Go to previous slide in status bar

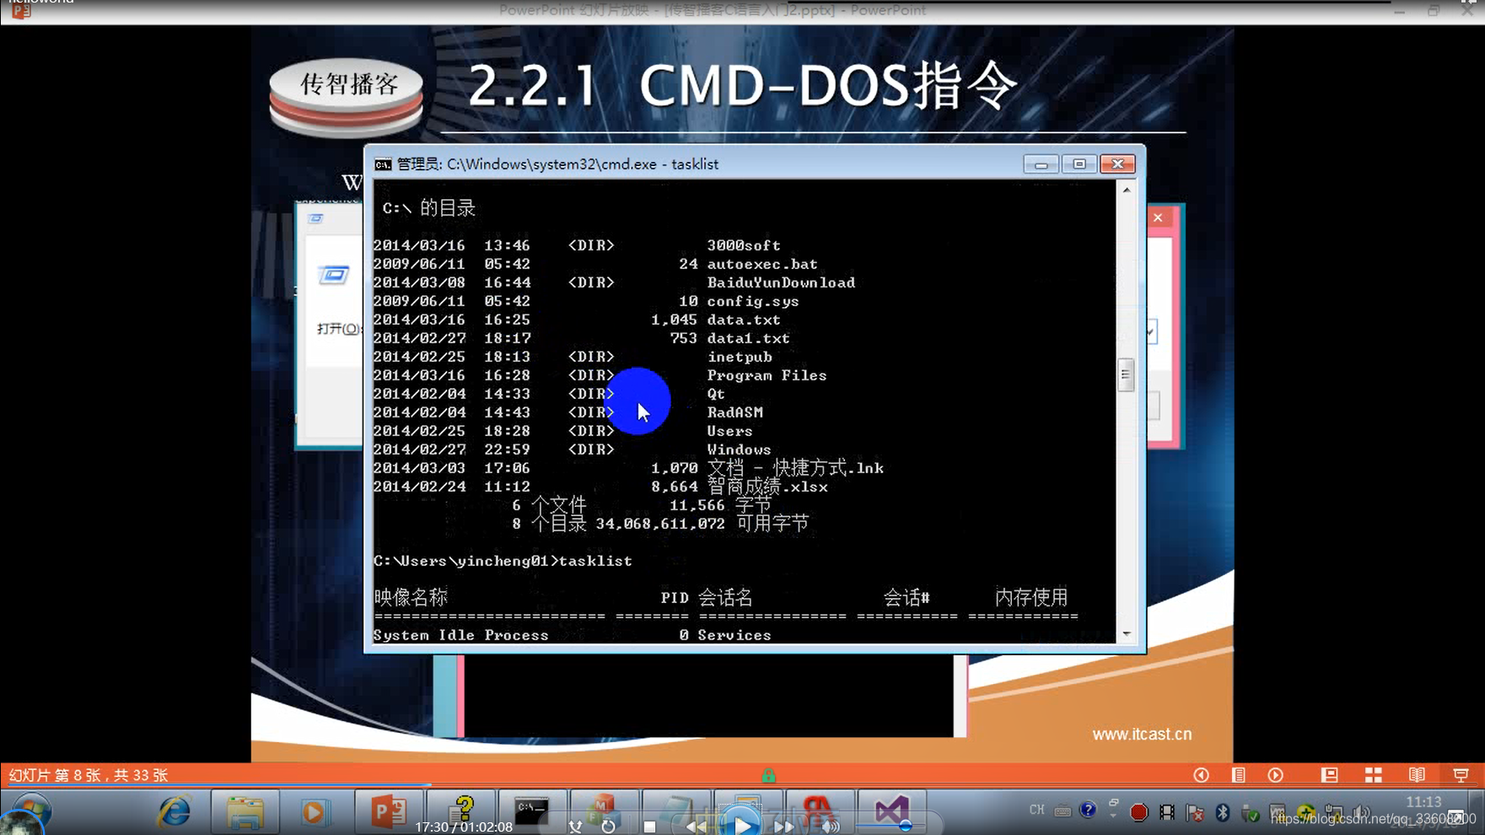1201,775
